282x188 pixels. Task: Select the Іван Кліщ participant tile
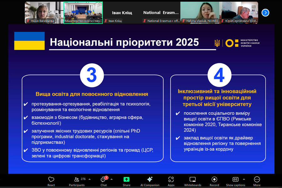122,13
